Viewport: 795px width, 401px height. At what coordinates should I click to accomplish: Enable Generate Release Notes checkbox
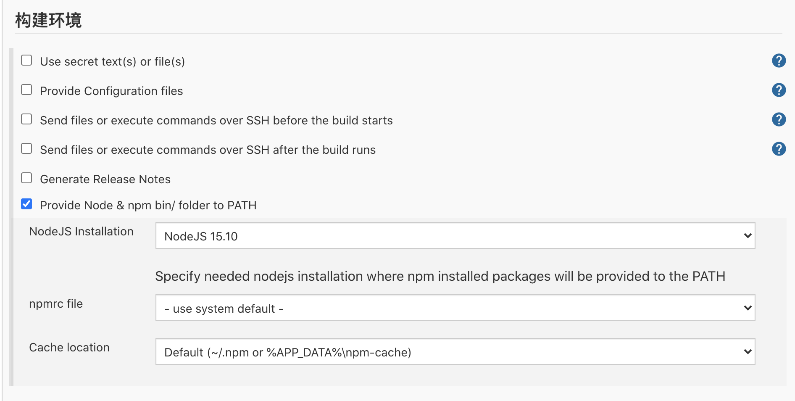pyautogui.click(x=26, y=178)
